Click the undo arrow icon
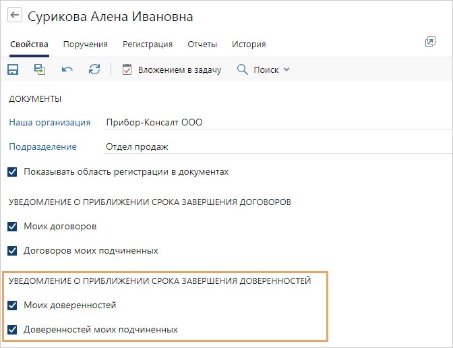This screenshot has width=453, height=348. [67, 69]
